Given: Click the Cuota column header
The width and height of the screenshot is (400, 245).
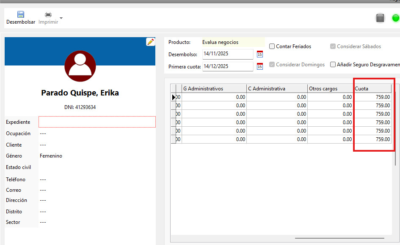Looking at the screenshot, I should pyautogui.click(x=372, y=89).
